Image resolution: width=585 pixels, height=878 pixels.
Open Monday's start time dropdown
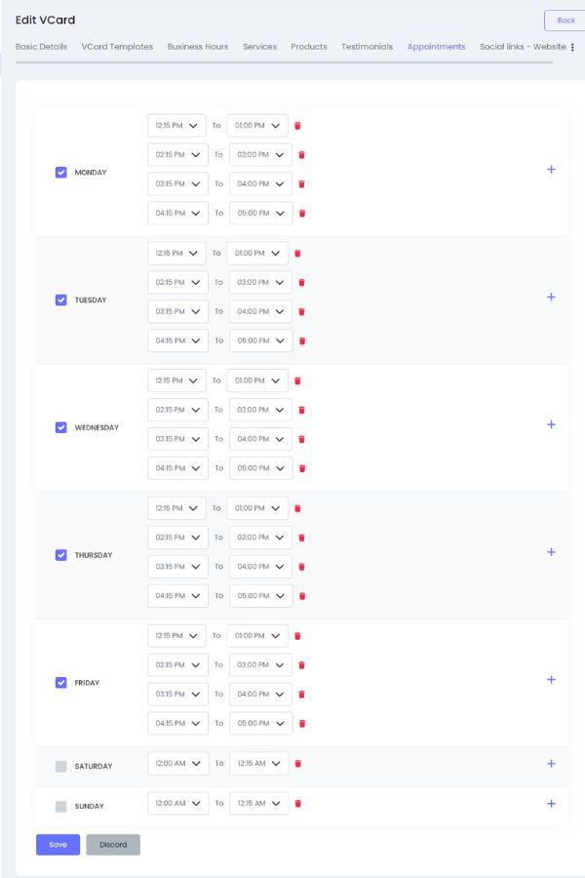[177, 125]
